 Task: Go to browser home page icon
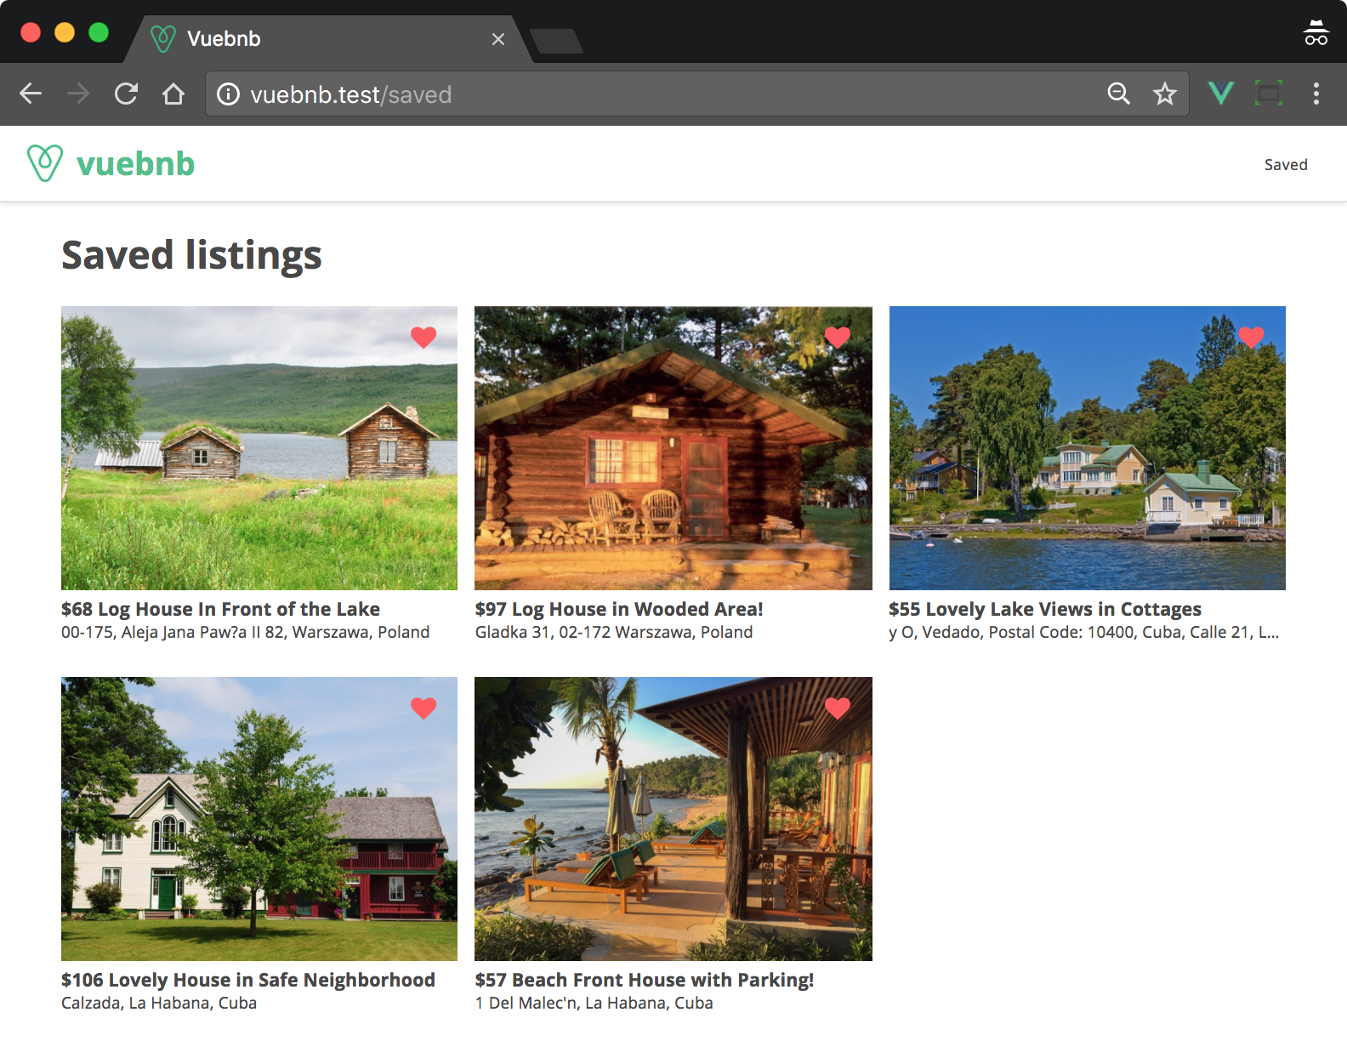click(173, 94)
